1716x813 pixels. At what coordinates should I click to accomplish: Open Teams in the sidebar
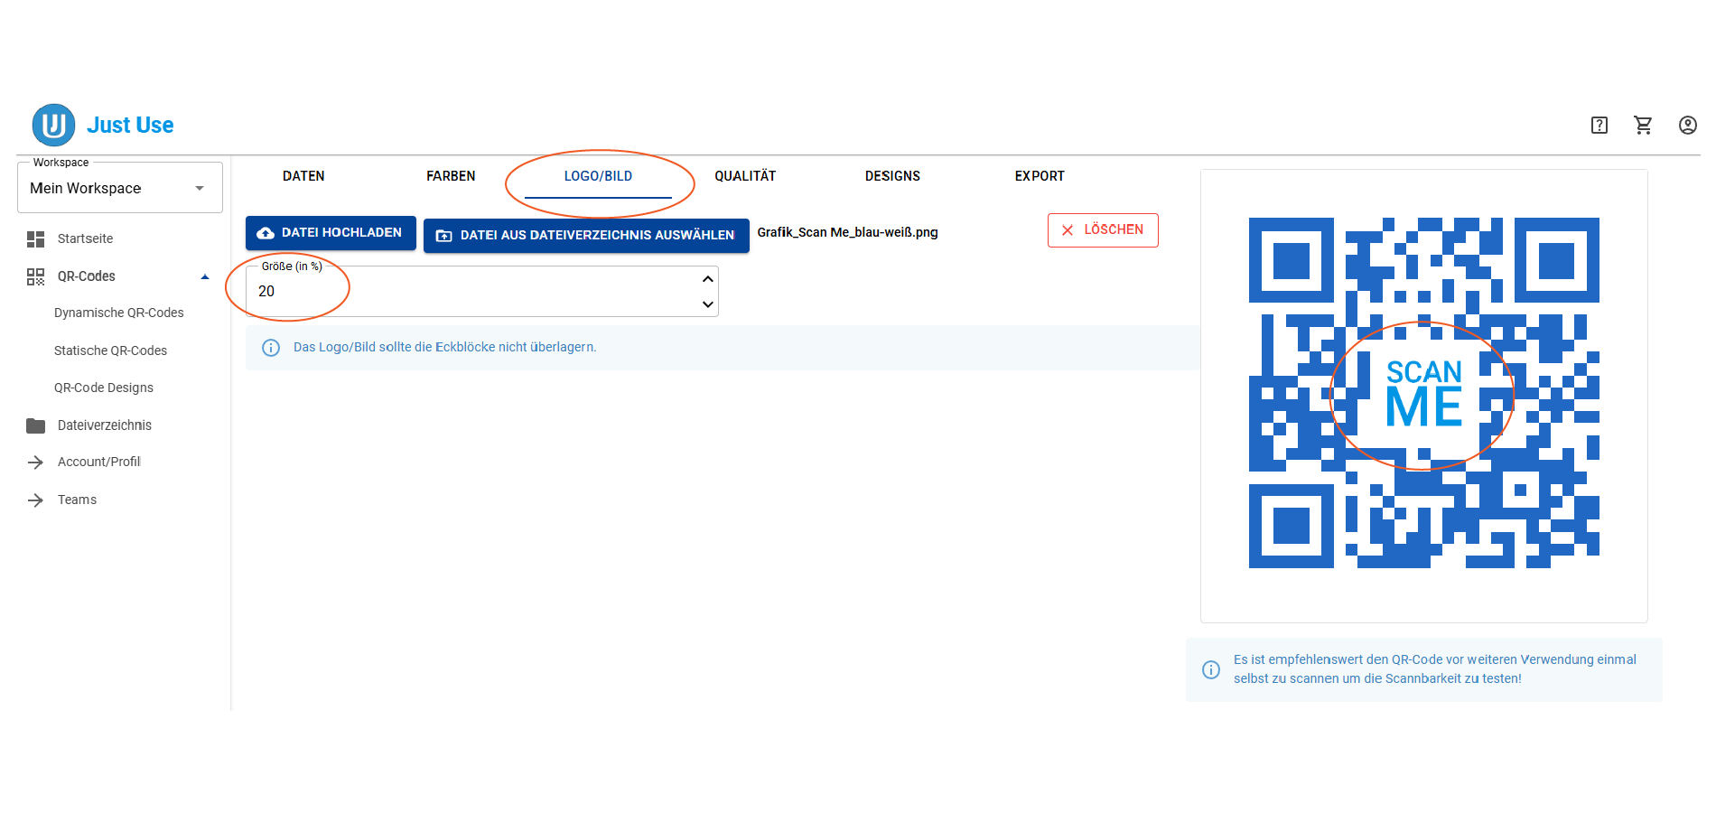point(77,500)
